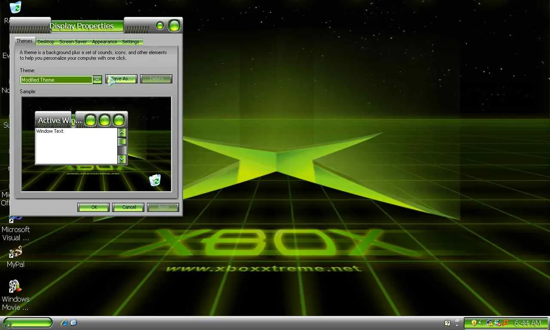Close the Display Properties dialog
550x330 pixels.
[x=174, y=26]
